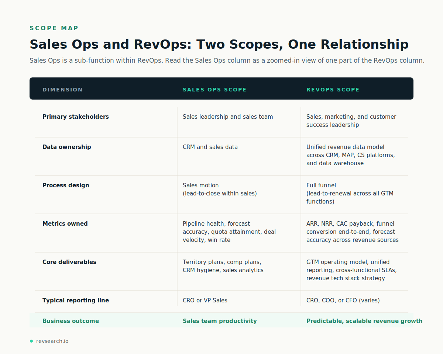The width and height of the screenshot is (443, 354).
Task: Select the Predictable, scalable revenue growth cell
Action: (x=364, y=321)
